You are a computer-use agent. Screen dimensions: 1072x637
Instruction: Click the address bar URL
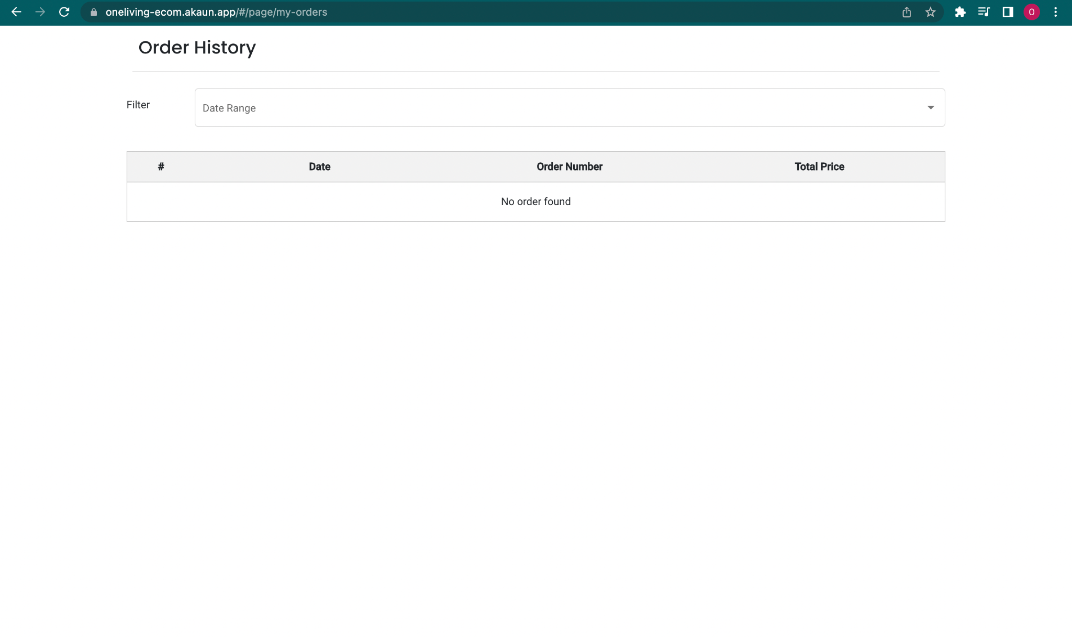[x=216, y=12]
